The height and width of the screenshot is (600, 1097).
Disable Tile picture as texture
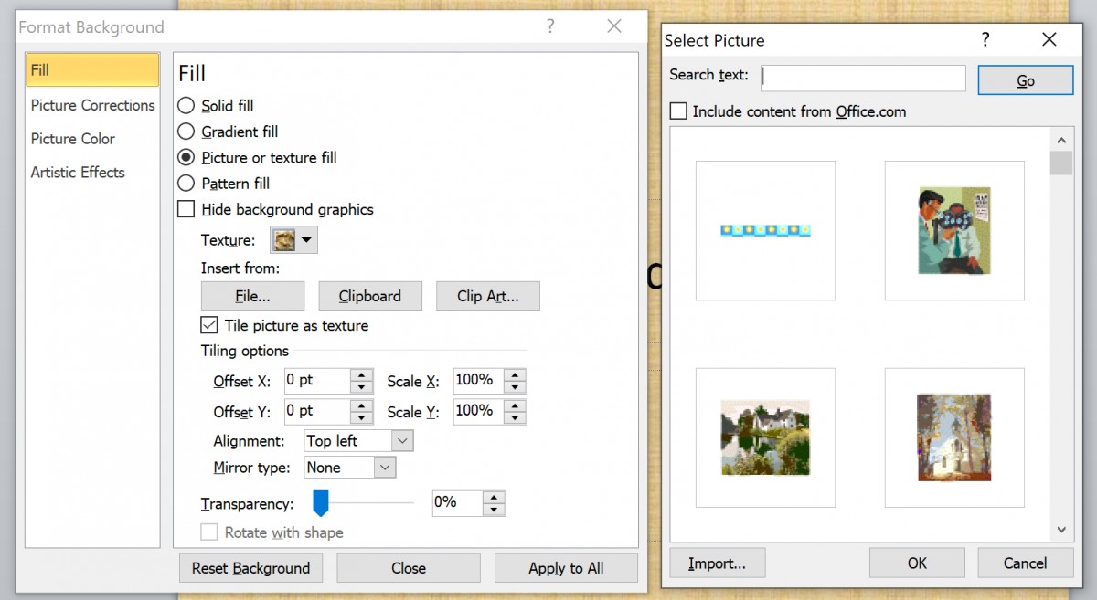(208, 325)
